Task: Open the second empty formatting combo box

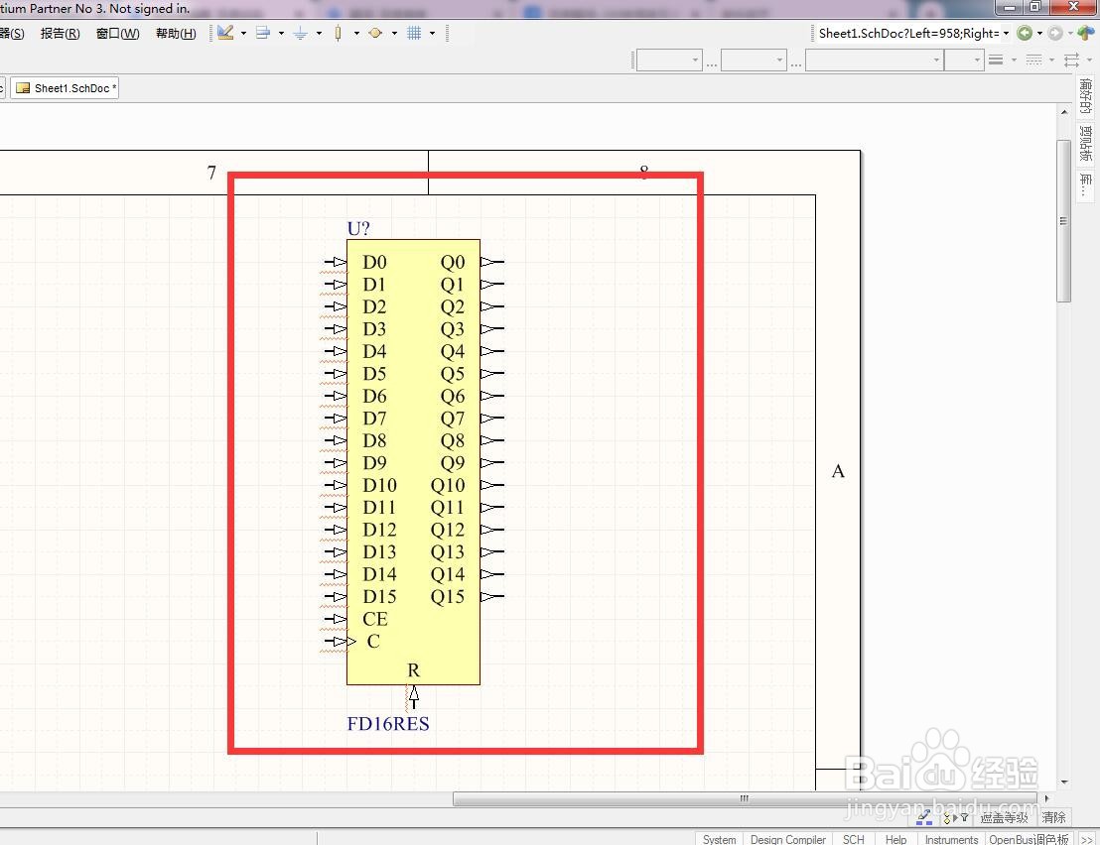Action: [753, 60]
